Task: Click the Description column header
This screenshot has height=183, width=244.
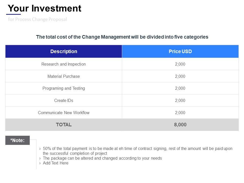Action: click(x=64, y=51)
